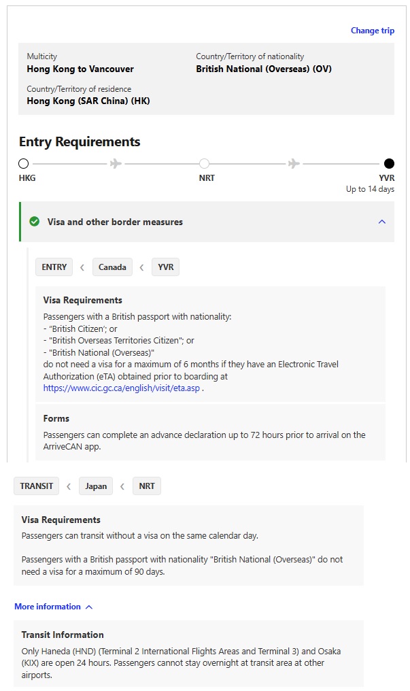Click the Change trip link
This screenshot has width=410, height=691.
[x=372, y=31]
